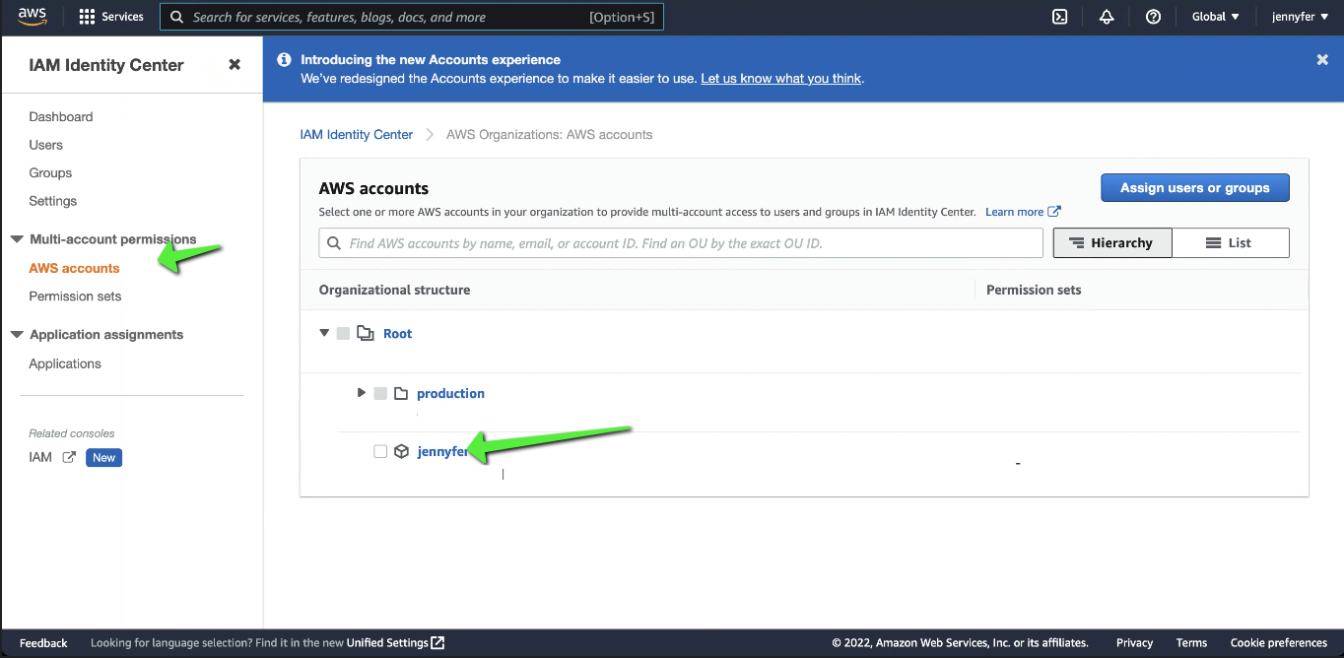
Task: Open Applications in the sidebar
Action: 65,363
